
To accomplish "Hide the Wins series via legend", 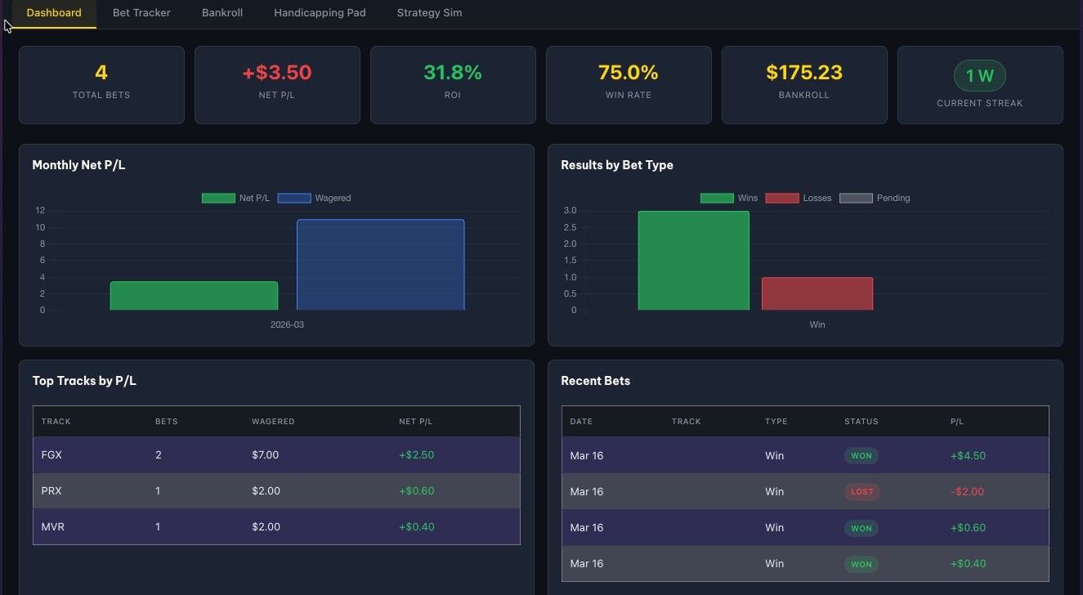I will tap(729, 198).
